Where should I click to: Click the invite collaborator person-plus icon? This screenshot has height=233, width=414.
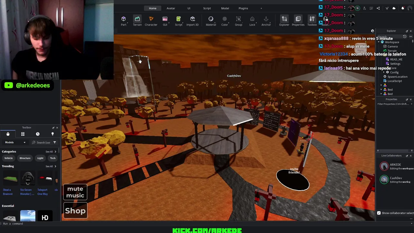pyautogui.click(x=365, y=8)
